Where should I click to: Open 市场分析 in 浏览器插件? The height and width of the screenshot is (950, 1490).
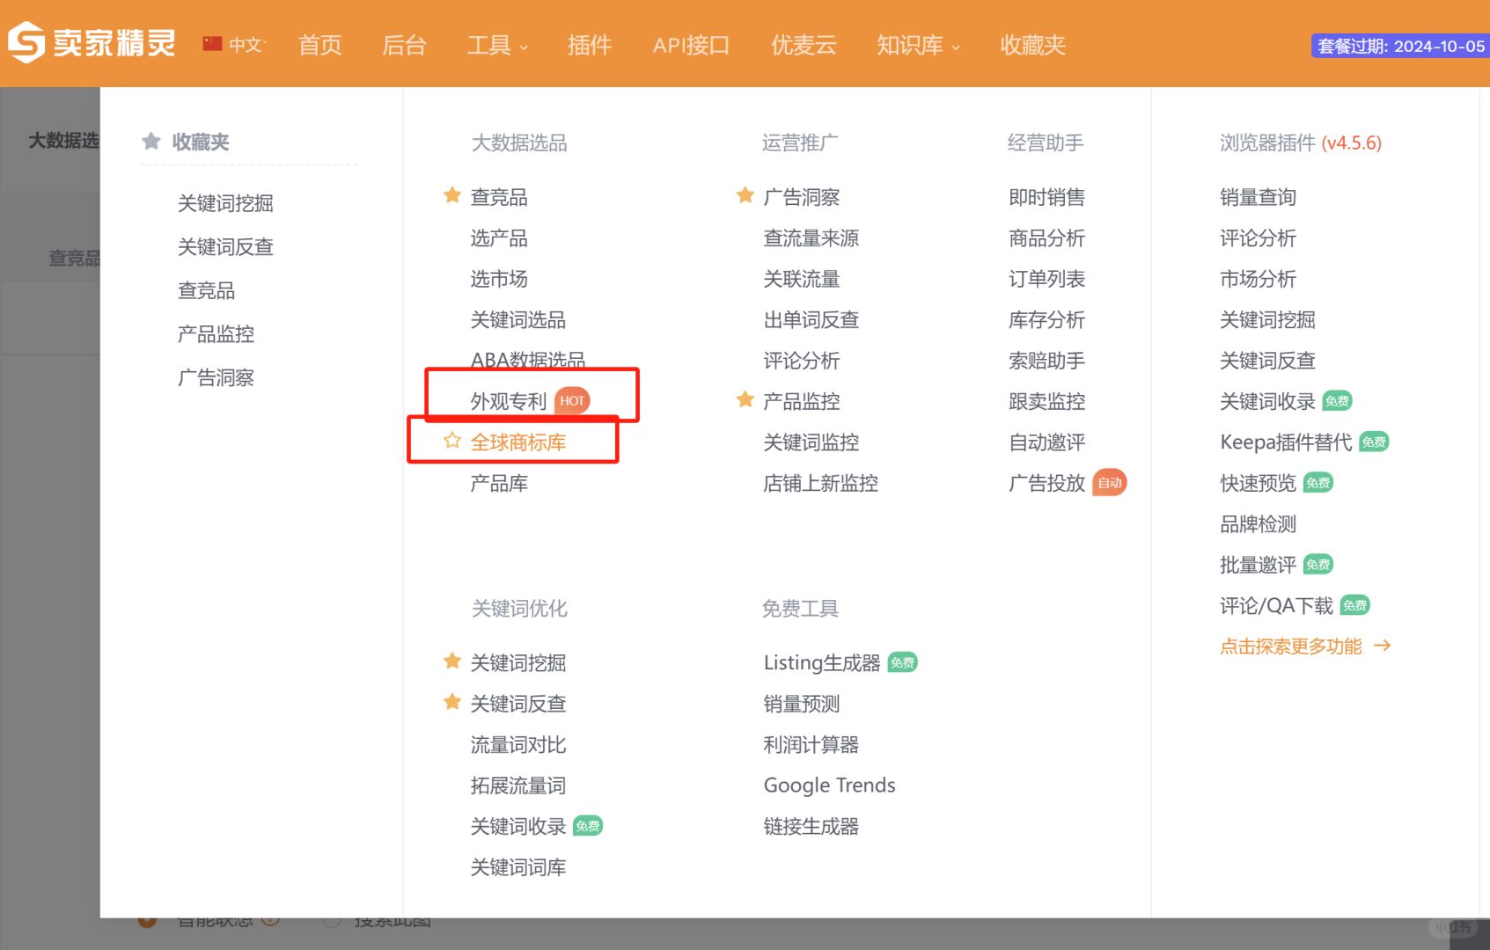[1258, 279]
